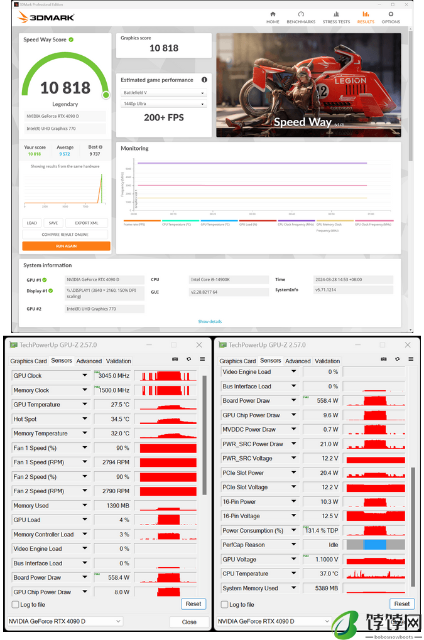The image size is (424, 640).
Task: Open the Options gear in 3DMark
Action: click(x=391, y=14)
